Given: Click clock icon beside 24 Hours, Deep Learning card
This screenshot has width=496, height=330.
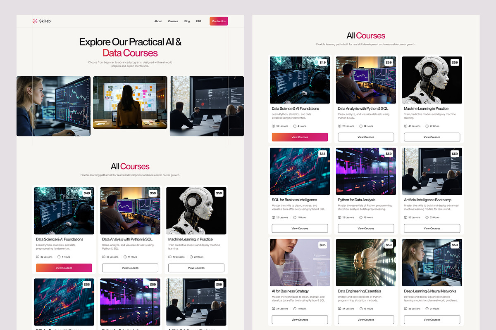Looking at the screenshot, I should [x=427, y=309].
